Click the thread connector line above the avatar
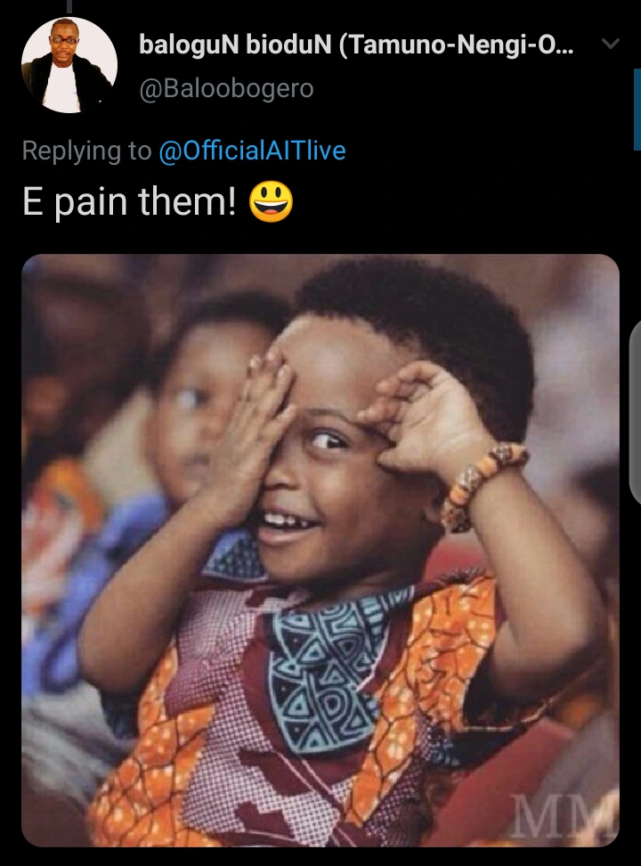 pyautogui.click(x=69, y=6)
